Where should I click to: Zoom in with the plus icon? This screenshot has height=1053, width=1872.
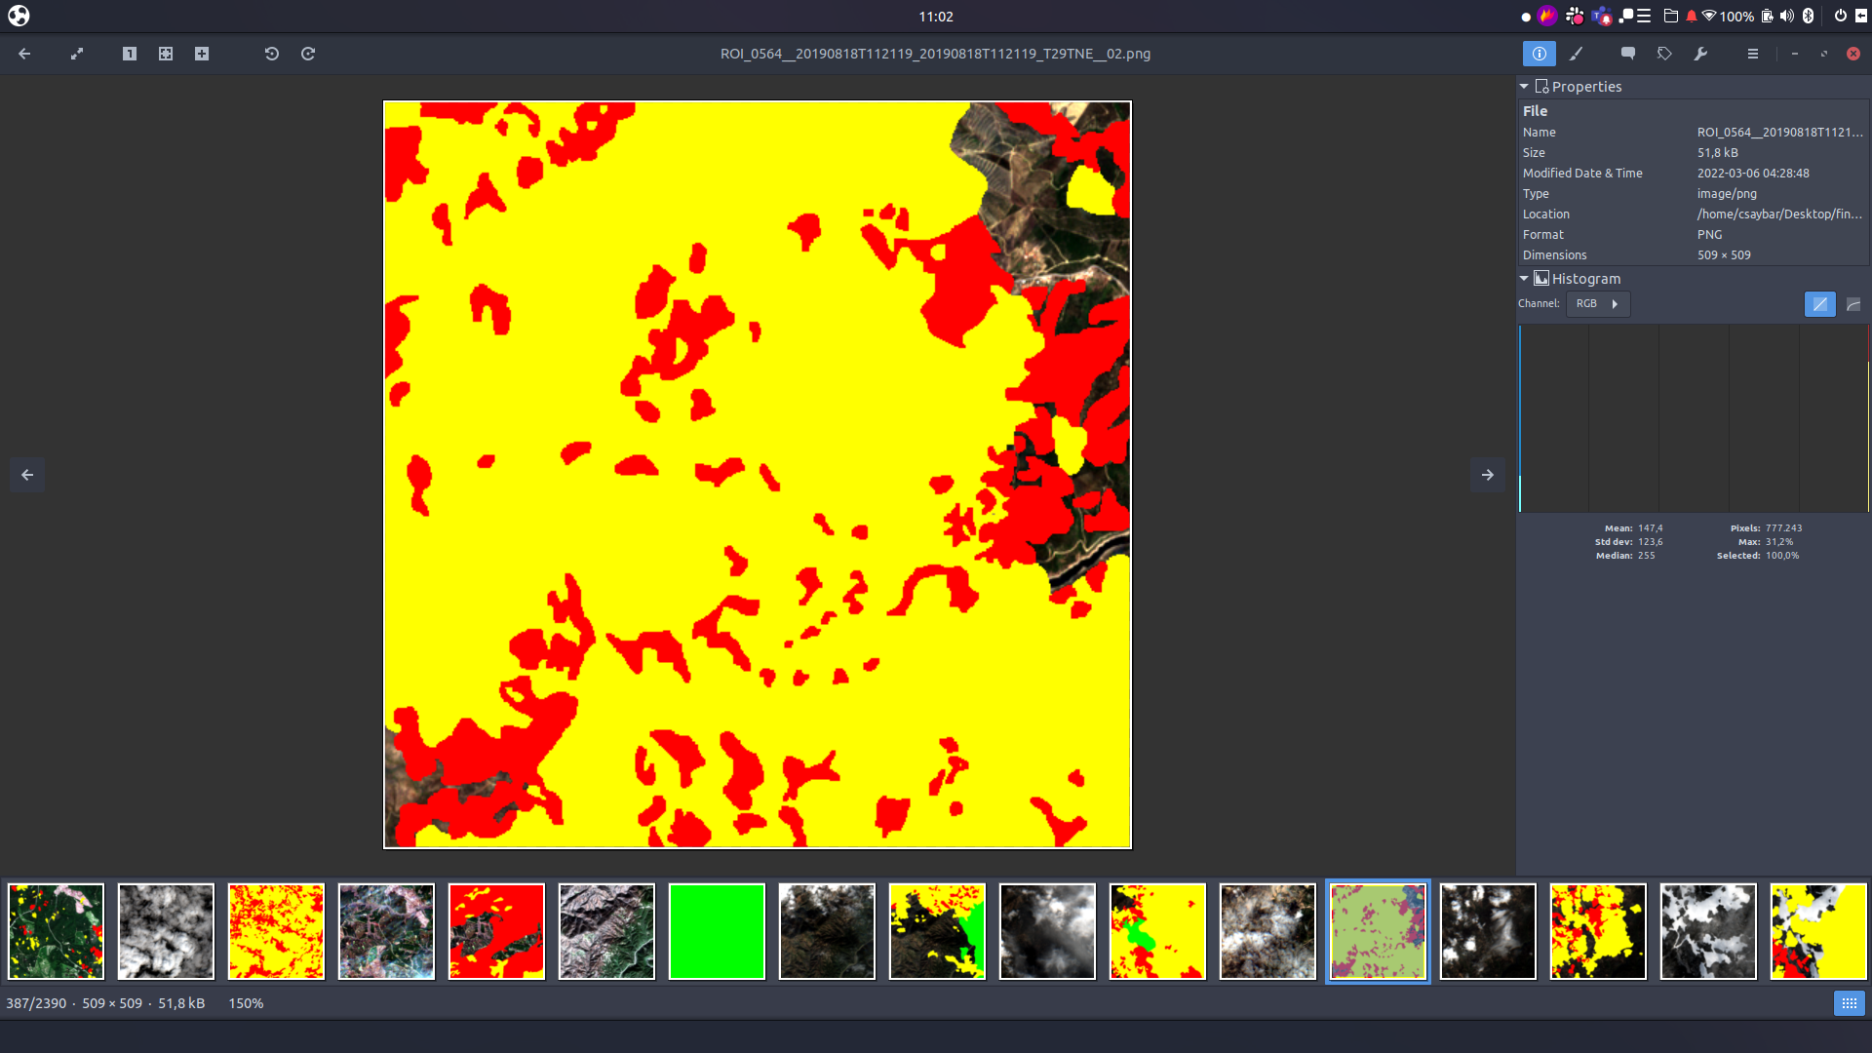pyautogui.click(x=202, y=54)
